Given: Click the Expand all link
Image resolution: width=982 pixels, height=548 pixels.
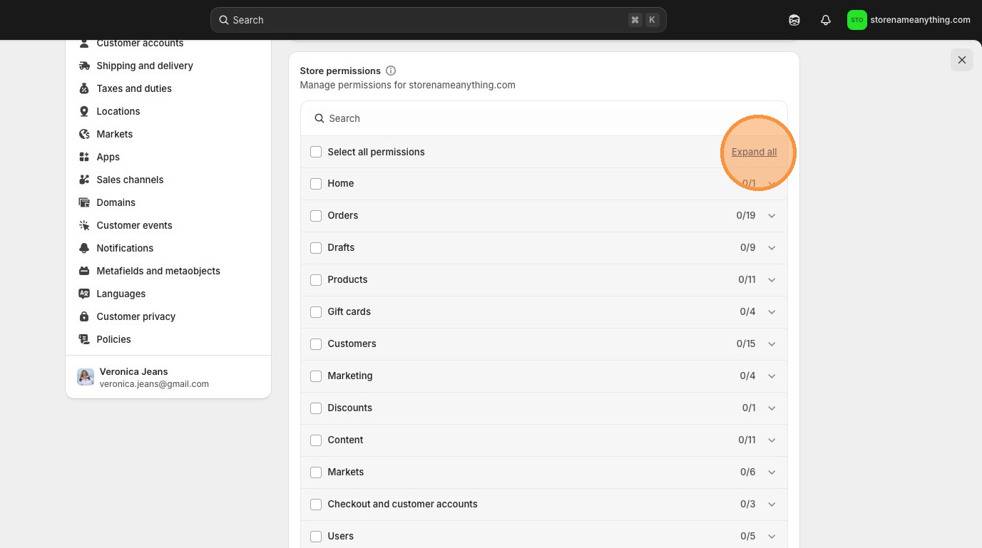Looking at the screenshot, I should point(754,152).
